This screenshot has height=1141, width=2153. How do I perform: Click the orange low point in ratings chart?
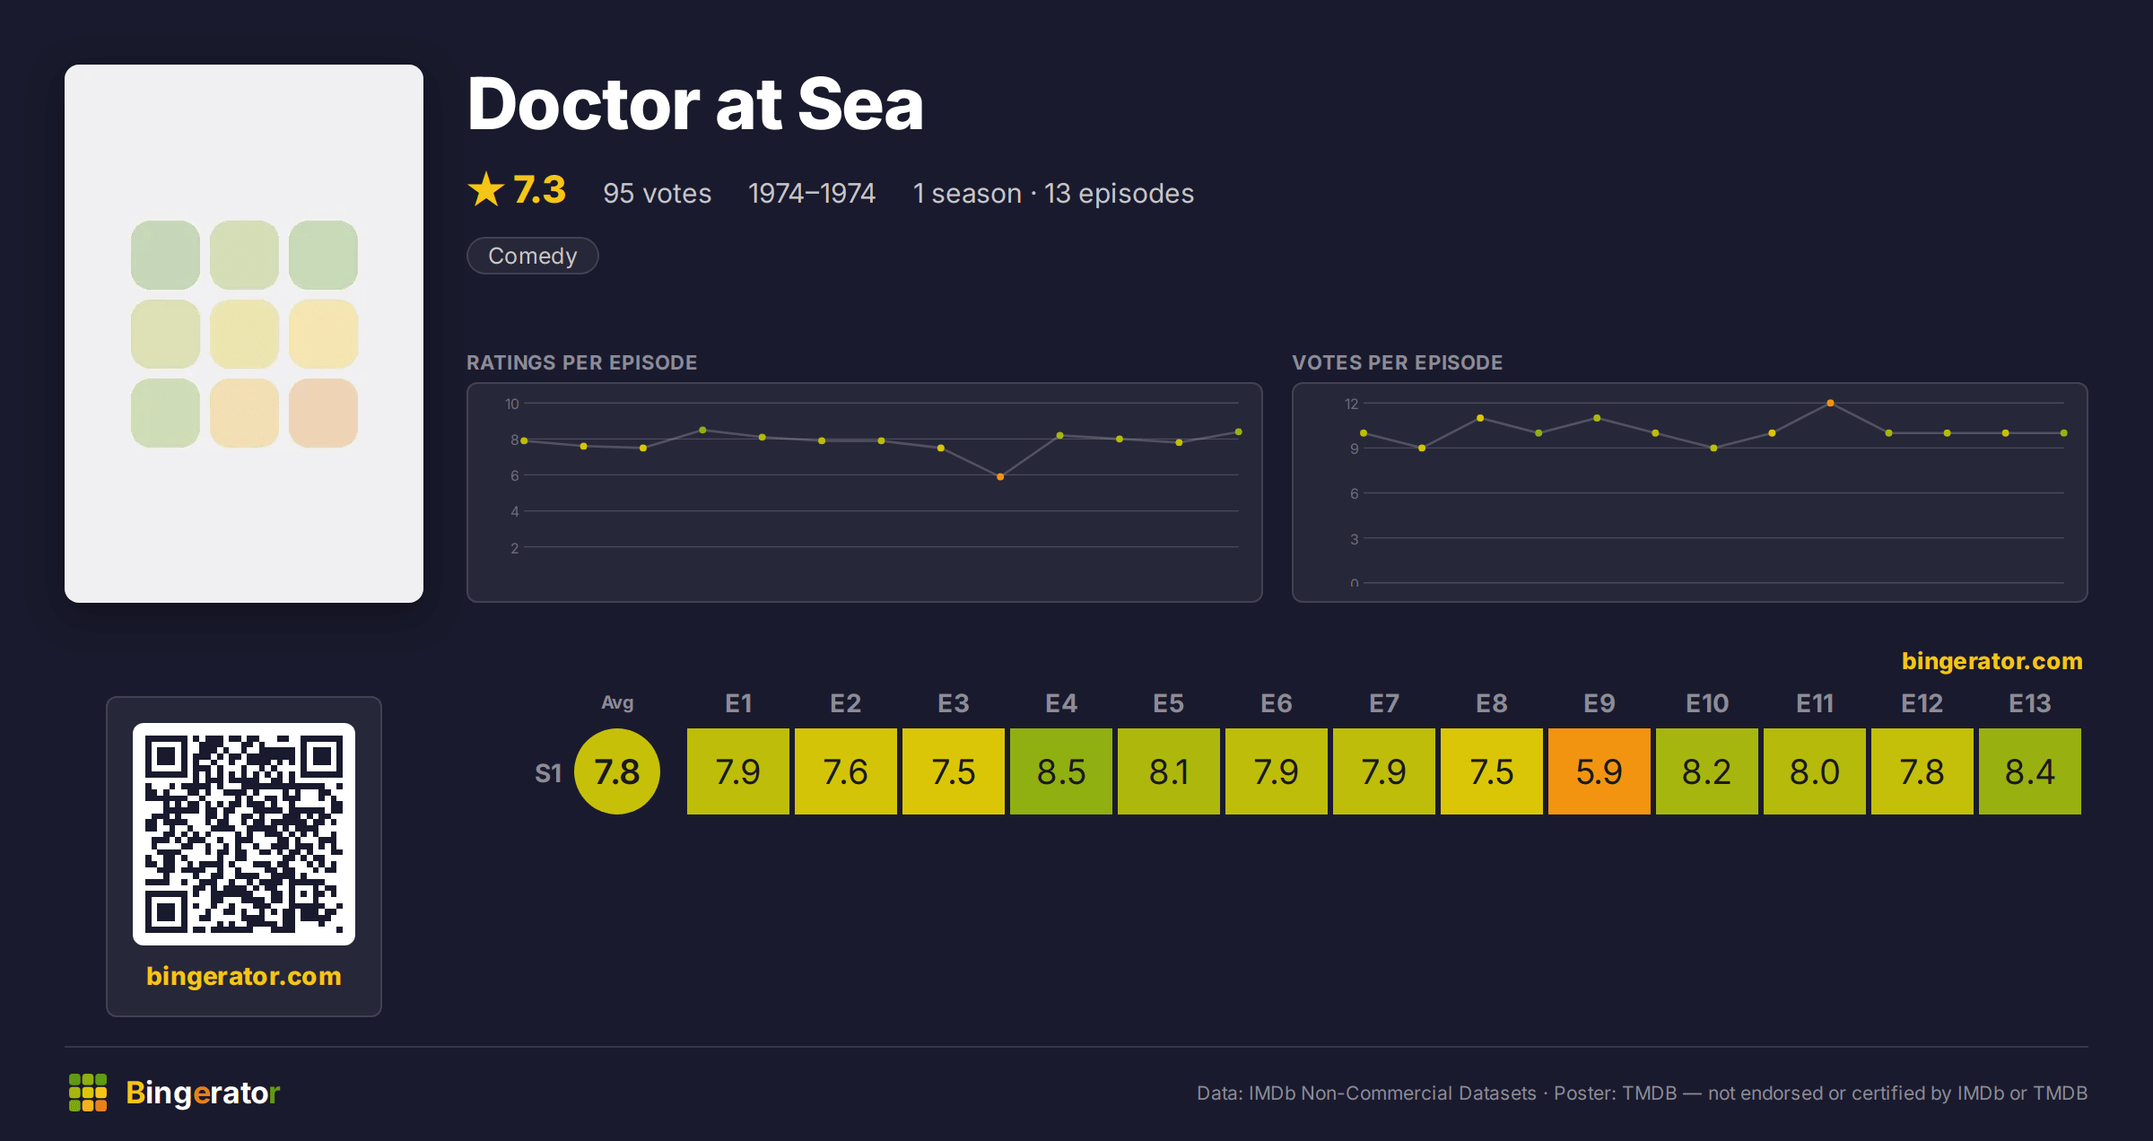(x=1000, y=477)
